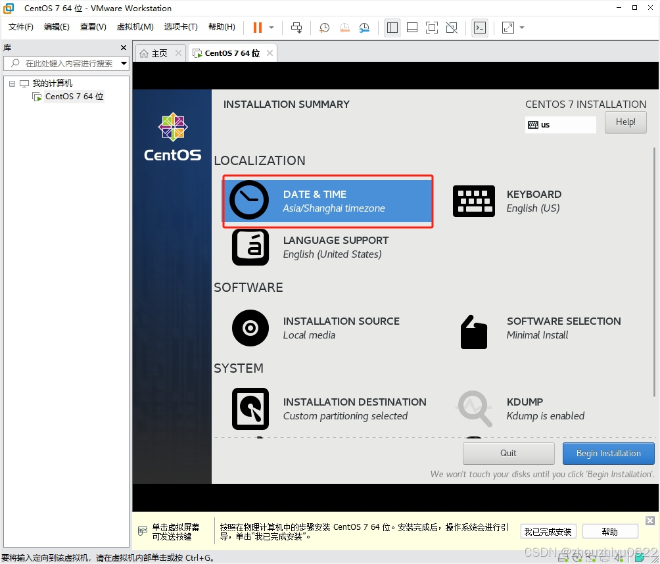
Task: Toggle Unity mode icon
Action: [x=452, y=28]
